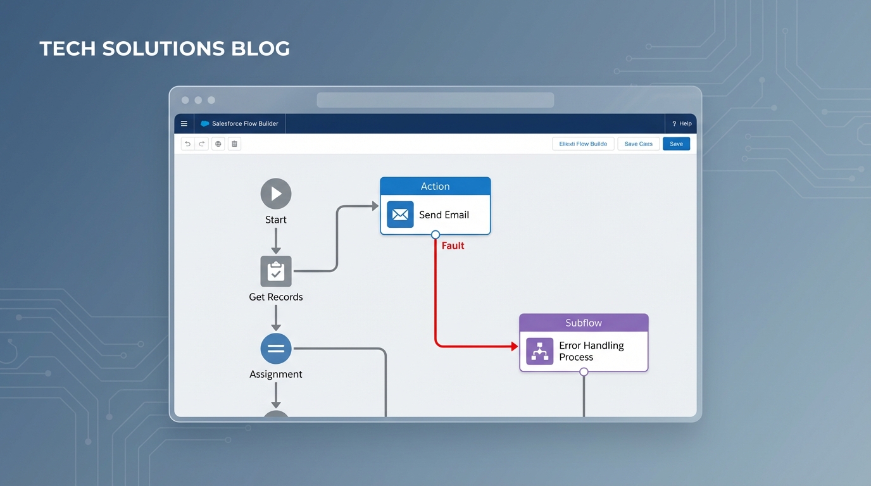The height and width of the screenshot is (486, 871).
Task: Click the clipboard icon next to the globe
Action: click(x=234, y=144)
